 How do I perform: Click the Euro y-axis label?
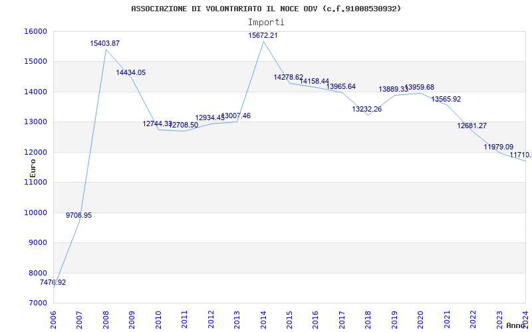click(33, 167)
